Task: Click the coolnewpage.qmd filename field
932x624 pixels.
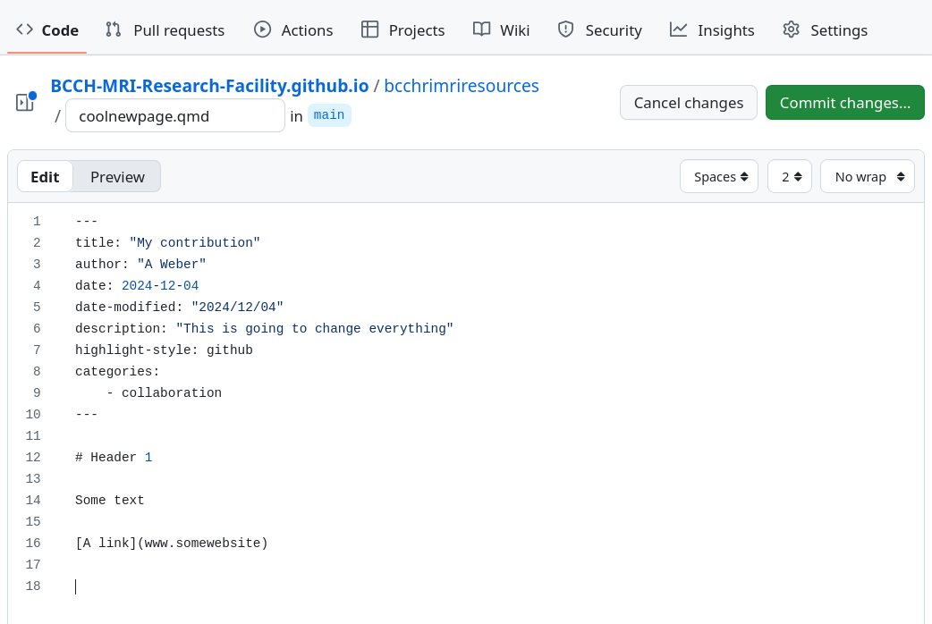Action: [x=175, y=116]
